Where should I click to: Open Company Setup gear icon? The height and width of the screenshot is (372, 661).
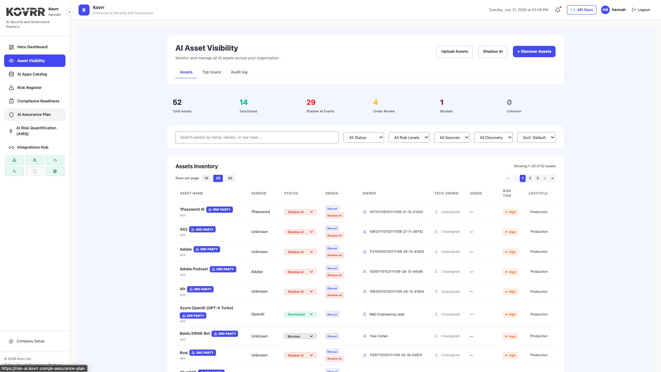11,341
